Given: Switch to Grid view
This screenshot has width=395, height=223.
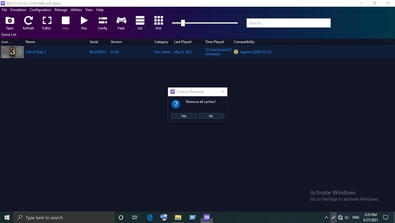Looking at the screenshot, I should tap(158, 23).
